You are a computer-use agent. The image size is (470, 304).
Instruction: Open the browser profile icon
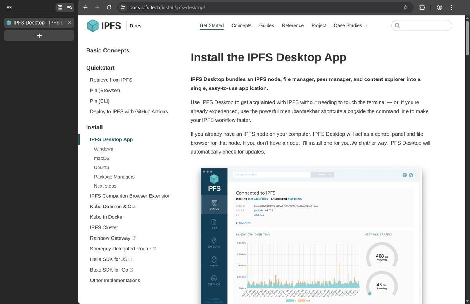pyautogui.click(x=440, y=7)
